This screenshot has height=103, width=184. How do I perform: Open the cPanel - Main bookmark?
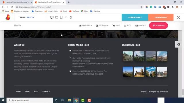click(x=51, y=11)
